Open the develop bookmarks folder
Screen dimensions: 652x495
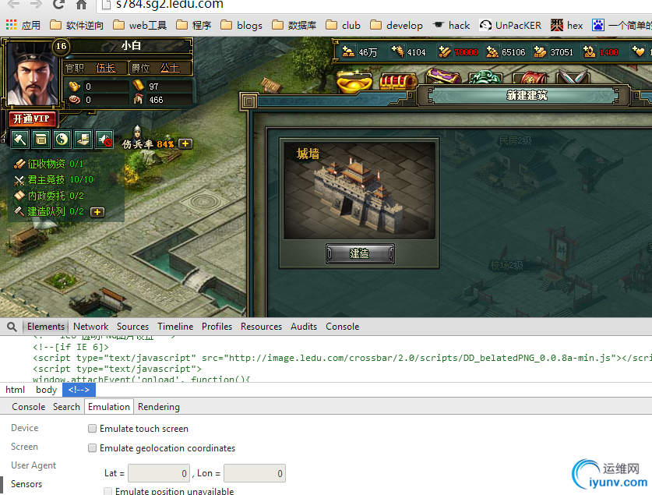click(396, 25)
